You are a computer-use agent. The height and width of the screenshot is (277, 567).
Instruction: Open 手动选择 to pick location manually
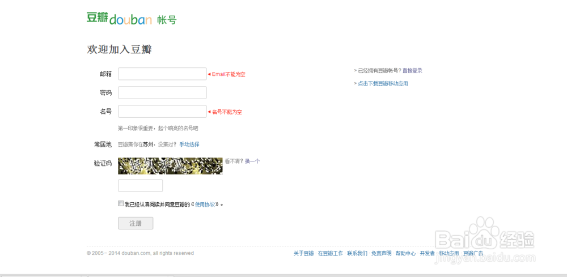(189, 144)
